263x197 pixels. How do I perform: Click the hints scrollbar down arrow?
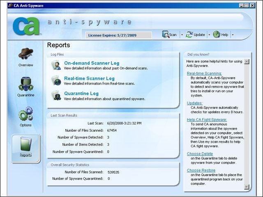click(x=247, y=187)
